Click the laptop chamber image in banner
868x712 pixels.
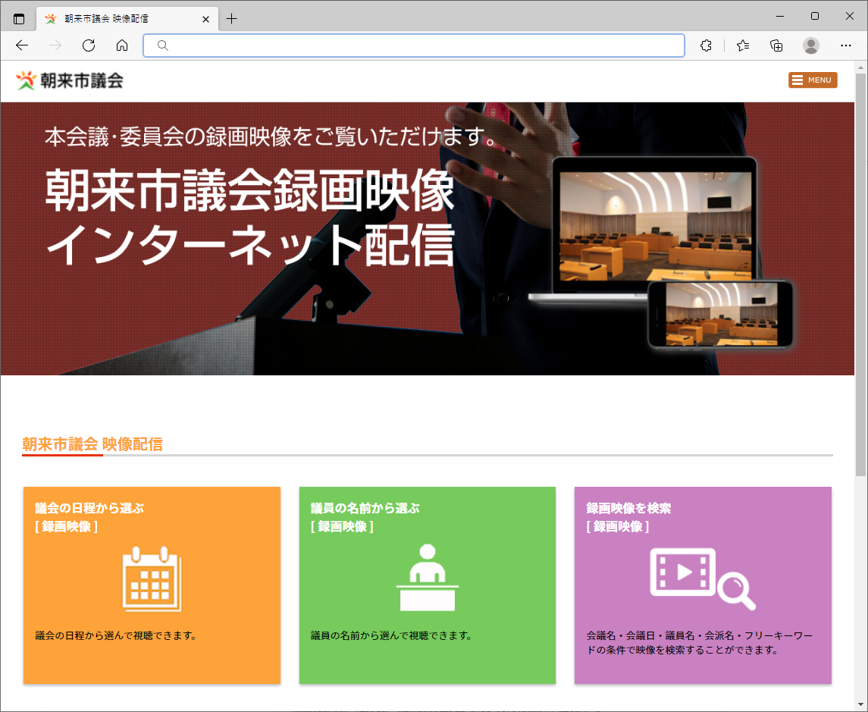point(656,227)
